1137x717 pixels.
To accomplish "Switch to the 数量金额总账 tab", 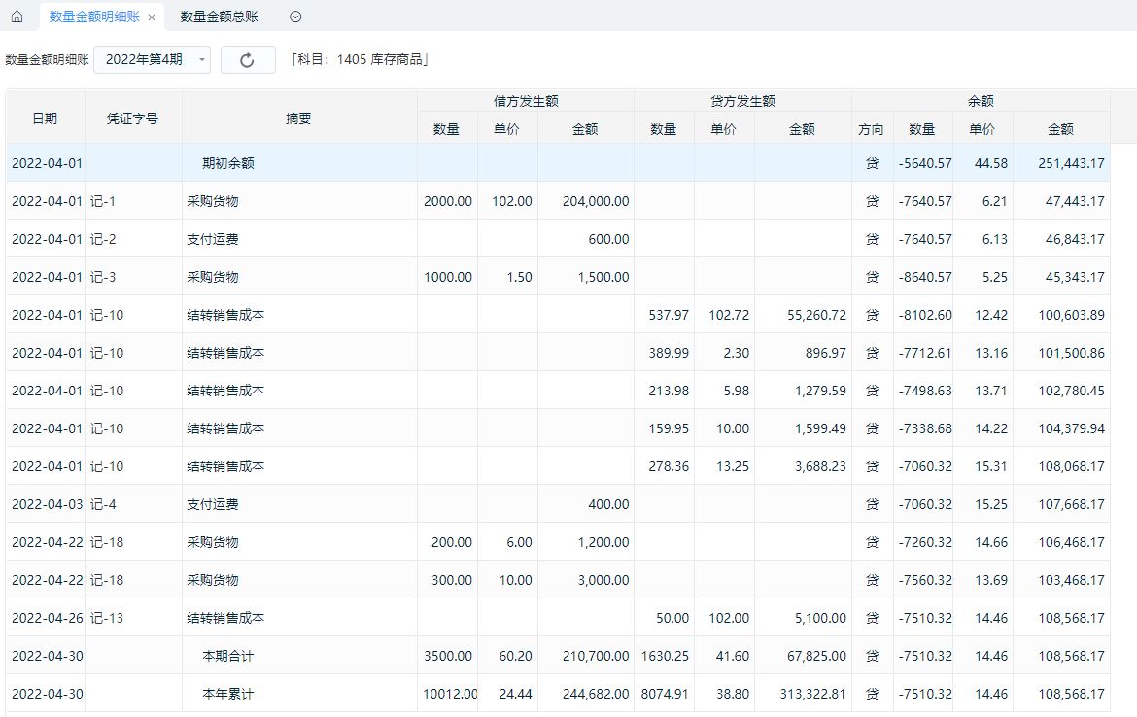I will pyautogui.click(x=219, y=17).
